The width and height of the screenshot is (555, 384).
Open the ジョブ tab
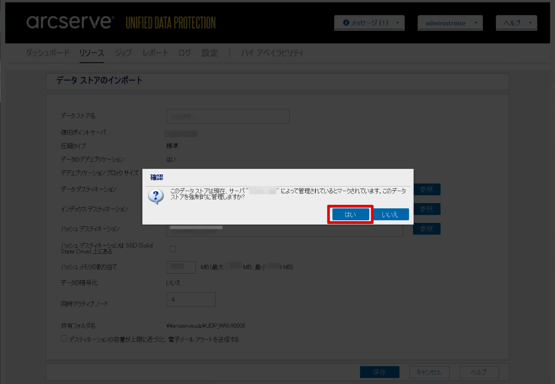click(x=123, y=53)
